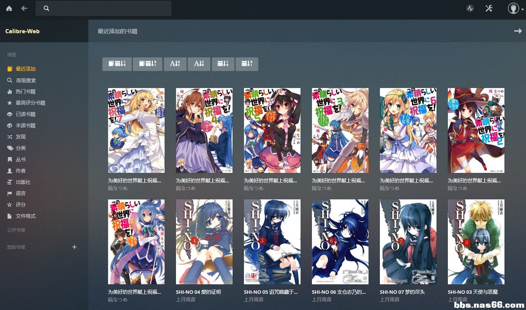Open the Konosuba cover beside SHI-NO 04
Screen dimensions: 526x310
pos(136,242)
